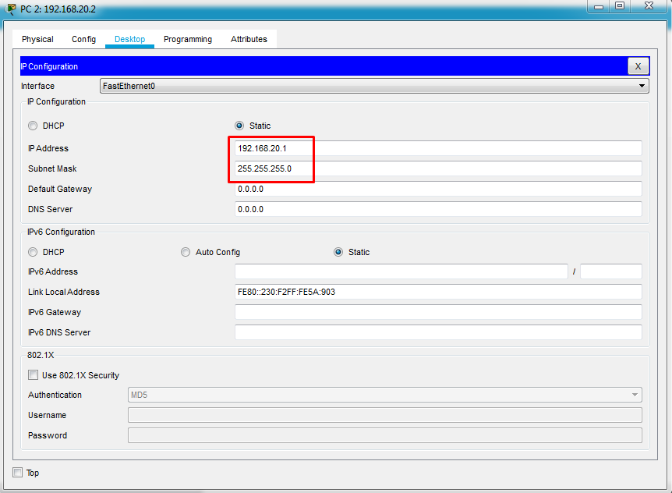The width and height of the screenshot is (672, 493).
Task: Click the window title PC 2: 192.168.20.2
Action: tap(58, 9)
